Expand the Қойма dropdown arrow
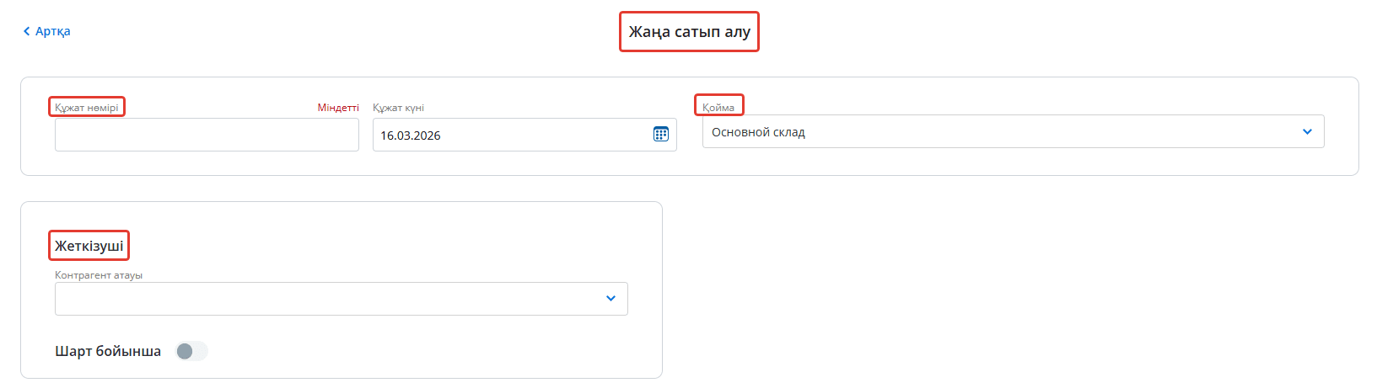Screen dimensions: 1377x388 pyautogui.click(x=1307, y=131)
